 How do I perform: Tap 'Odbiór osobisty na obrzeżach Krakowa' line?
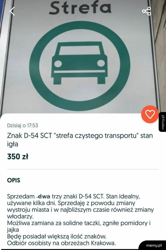click(61, 243)
